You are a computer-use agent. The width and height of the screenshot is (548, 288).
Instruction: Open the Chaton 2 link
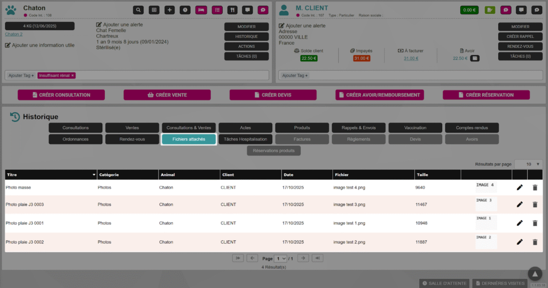13,34
